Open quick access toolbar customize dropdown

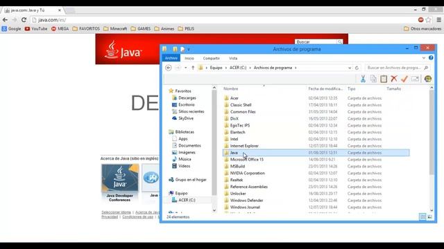189,49
